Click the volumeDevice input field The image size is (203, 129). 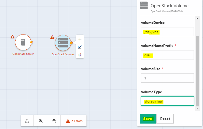pyautogui.click(x=167, y=32)
